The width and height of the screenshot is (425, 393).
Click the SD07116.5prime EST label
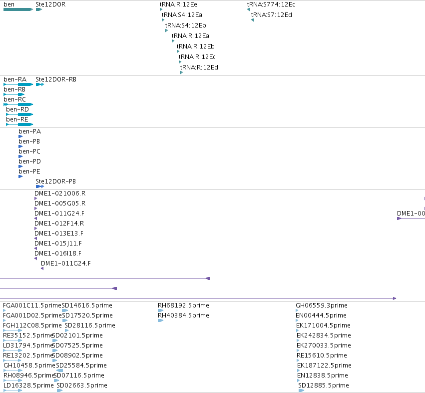click(x=79, y=375)
